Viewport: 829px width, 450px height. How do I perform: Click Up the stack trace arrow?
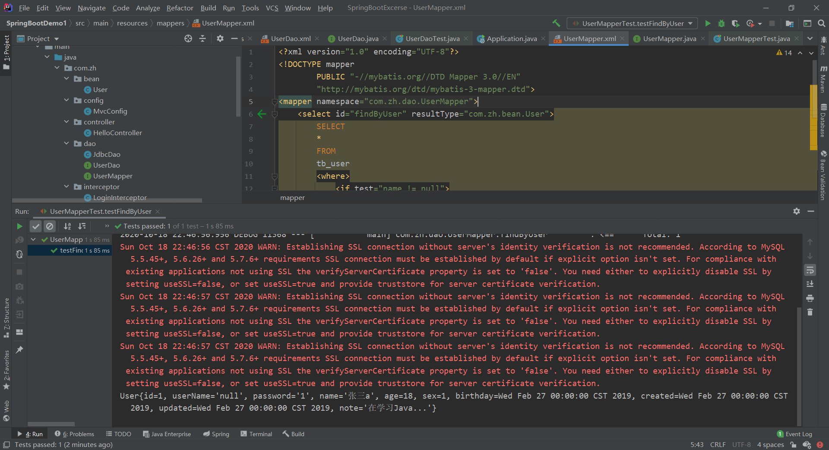(x=810, y=242)
